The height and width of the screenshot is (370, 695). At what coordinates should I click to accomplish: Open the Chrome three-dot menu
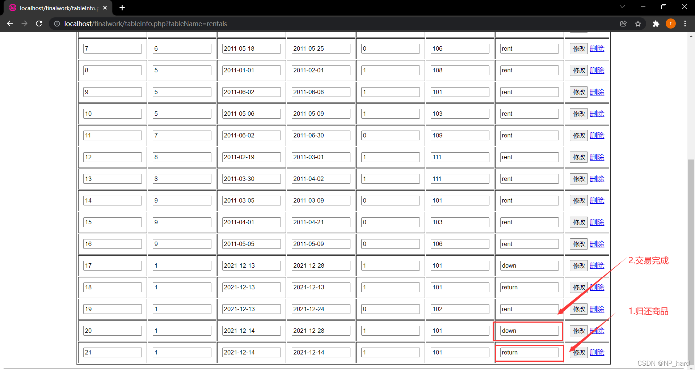coord(685,24)
